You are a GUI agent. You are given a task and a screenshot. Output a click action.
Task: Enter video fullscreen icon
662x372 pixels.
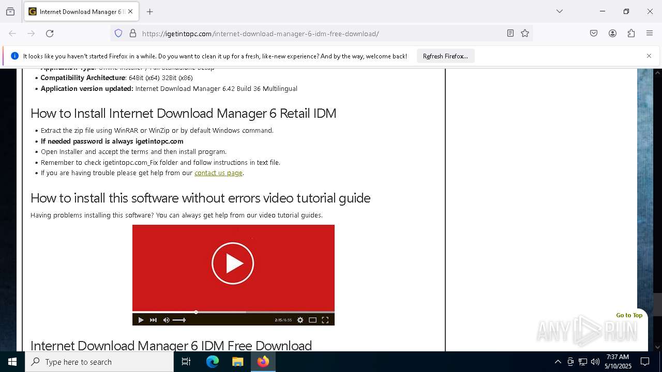pyautogui.click(x=325, y=320)
